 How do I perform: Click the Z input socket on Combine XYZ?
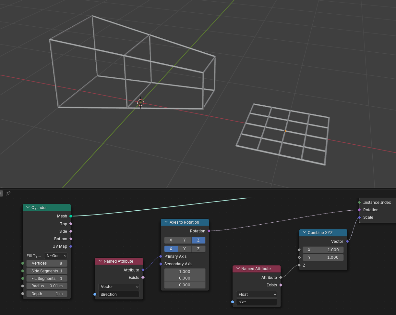point(299,265)
